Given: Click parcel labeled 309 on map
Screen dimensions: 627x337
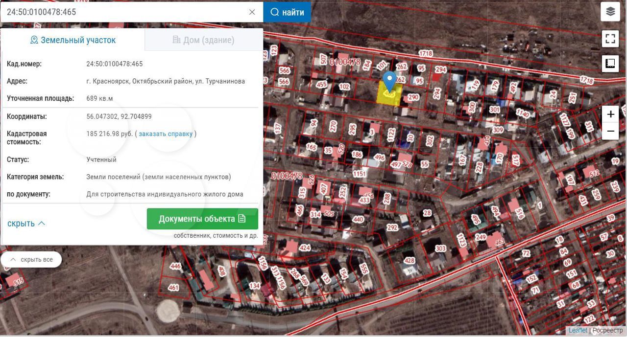Looking at the screenshot, I should coord(498,130).
